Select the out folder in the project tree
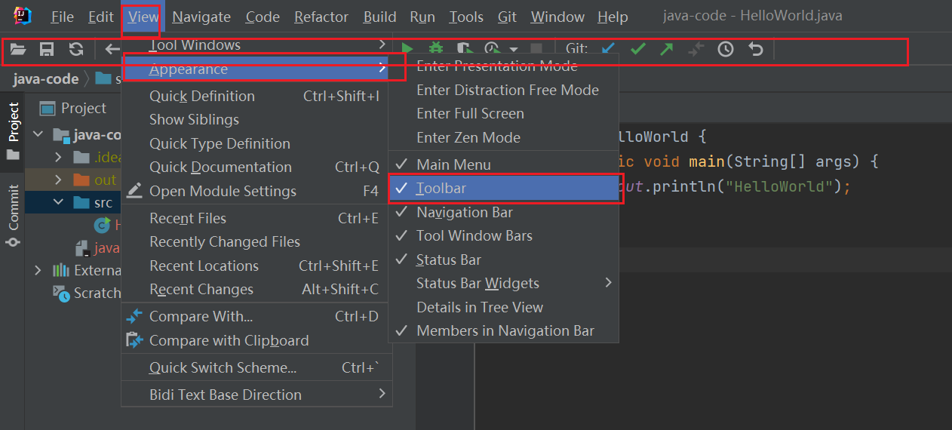This screenshot has height=430, width=952. point(105,180)
